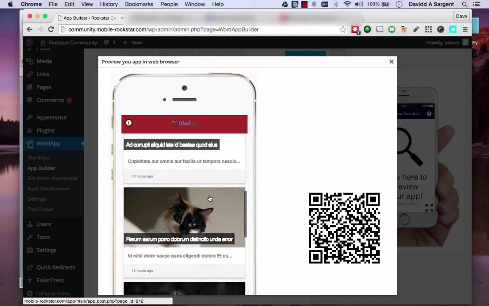Open the New content menu

pos(132,42)
